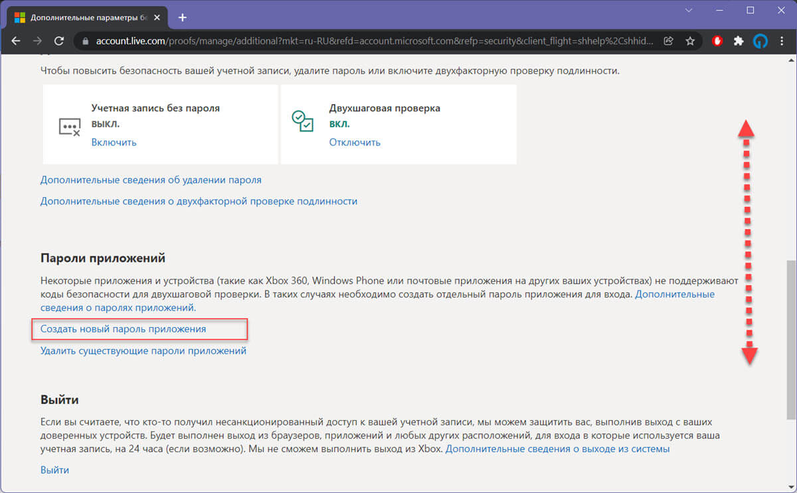The width and height of the screenshot is (797, 493).
Task: Open the red Opera-style extension icon
Action: [x=717, y=41]
